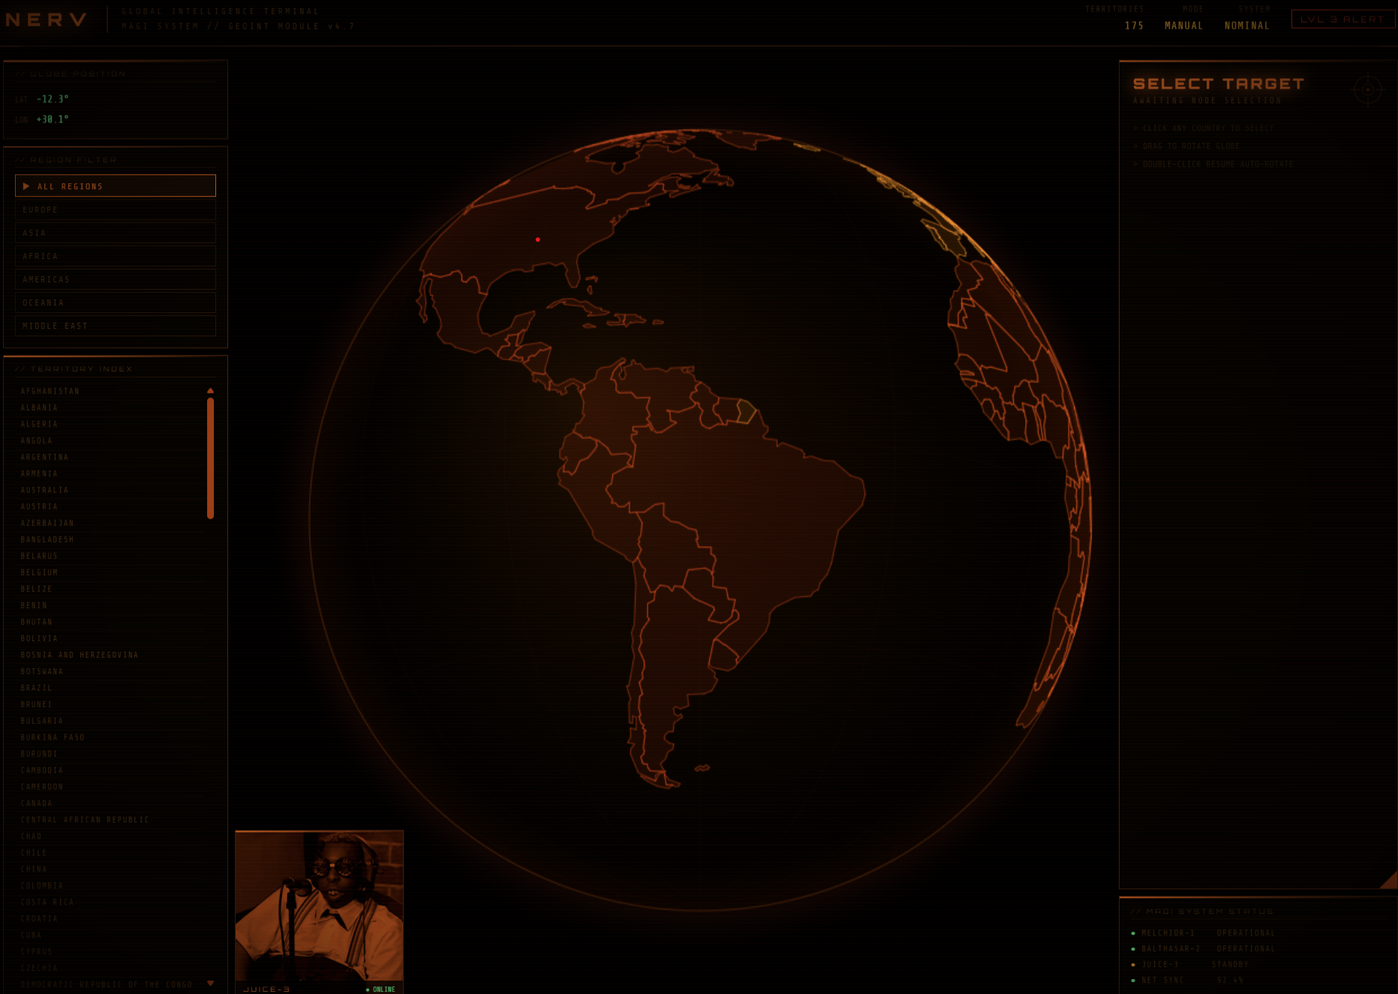Click the scroll-up arrow in Territory Index
1398x994 pixels.
(x=210, y=390)
